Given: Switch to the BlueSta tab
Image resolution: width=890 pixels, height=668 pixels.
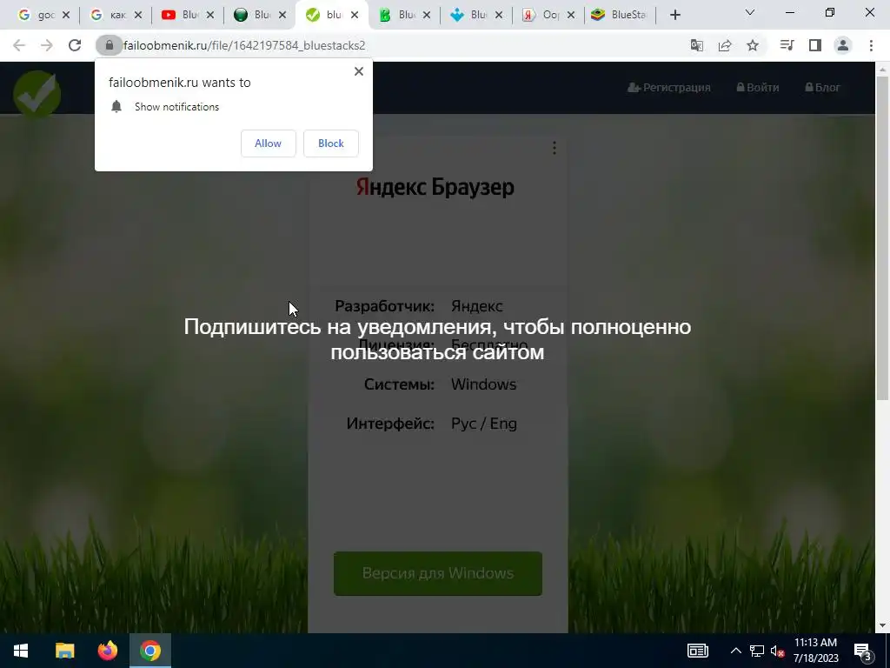Looking at the screenshot, I should [x=620, y=16].
